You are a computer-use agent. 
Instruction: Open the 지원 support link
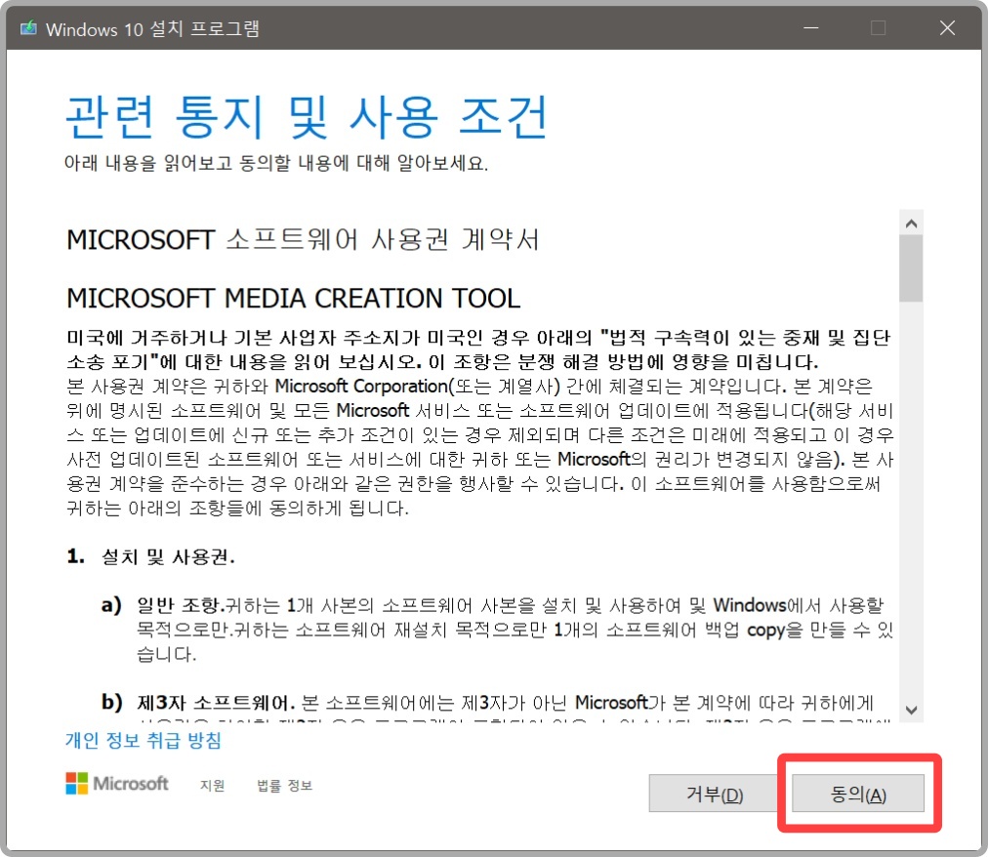pos(213,785)
